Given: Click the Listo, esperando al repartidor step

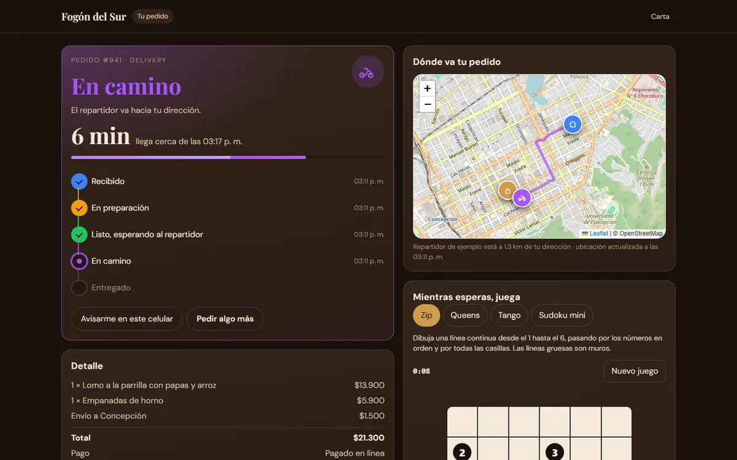Looking at the screenshot, I should tap(147, 234).
